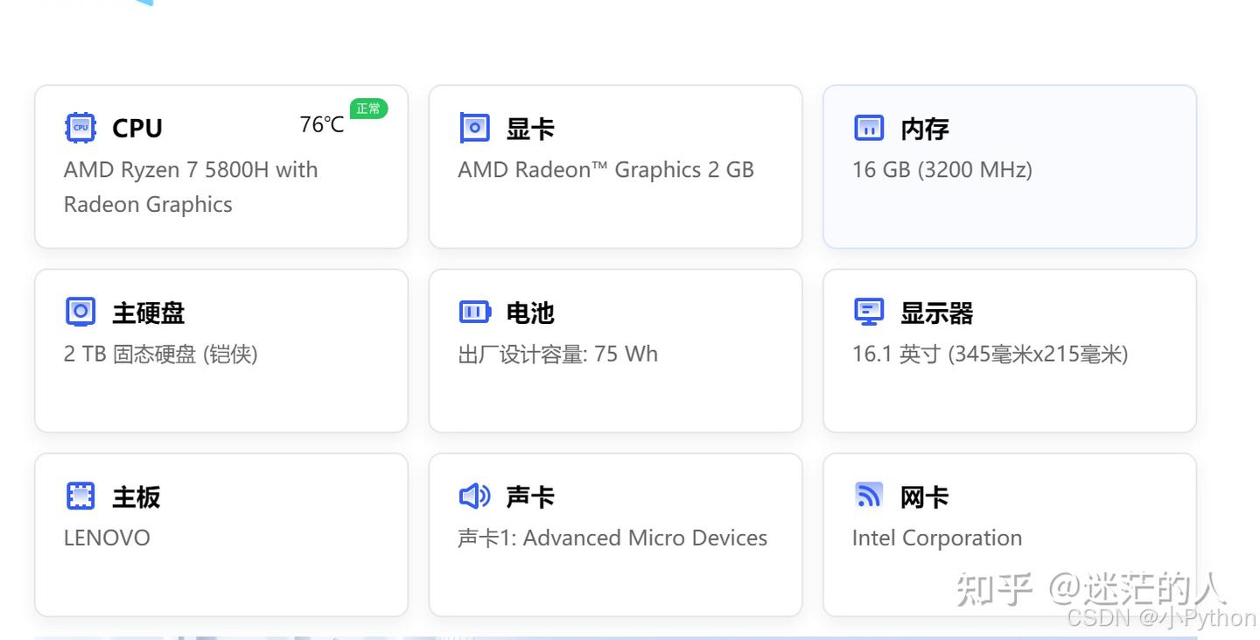Open the 显示器 card showing 16.1 英寸

1009,350
